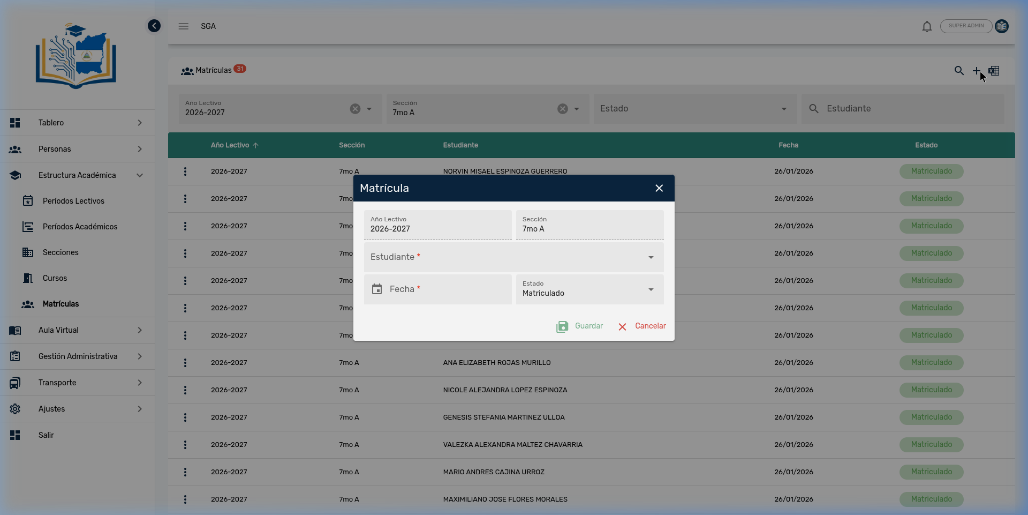Viewport: 1028px width, 515px height.
Task: Clear the Sección filter with the X icon
Action: pyautogui.click(x=562, y=109)
